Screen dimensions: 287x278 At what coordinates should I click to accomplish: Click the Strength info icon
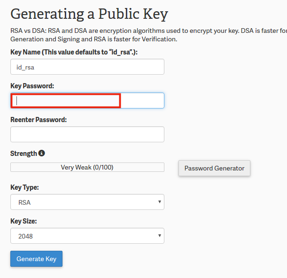click(42, 154)
